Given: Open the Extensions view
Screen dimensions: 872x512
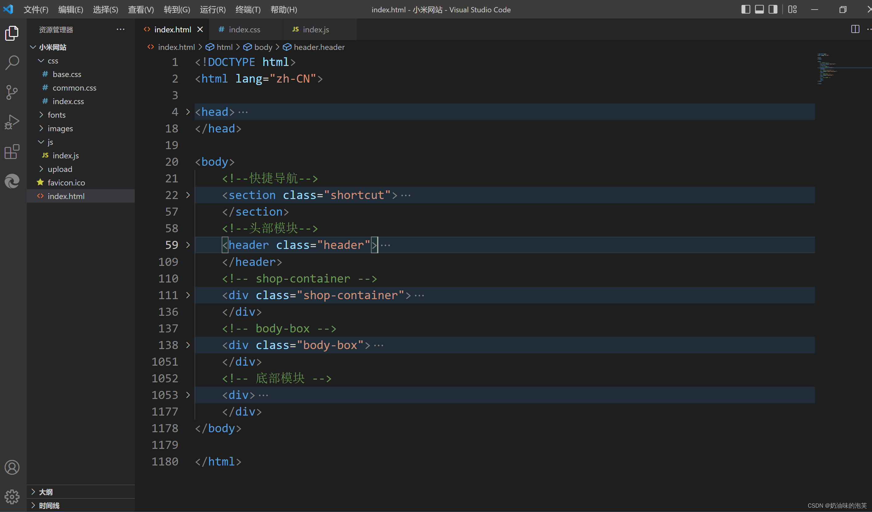Looking at the screenshot, I should (12, 152).
